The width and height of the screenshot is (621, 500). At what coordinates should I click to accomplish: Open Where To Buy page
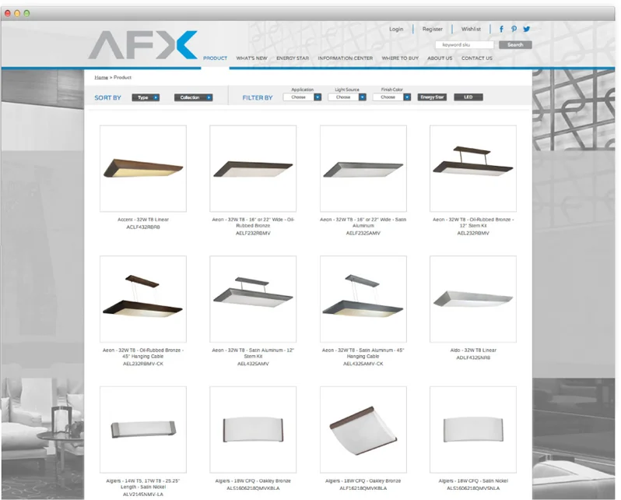point(400,58)
